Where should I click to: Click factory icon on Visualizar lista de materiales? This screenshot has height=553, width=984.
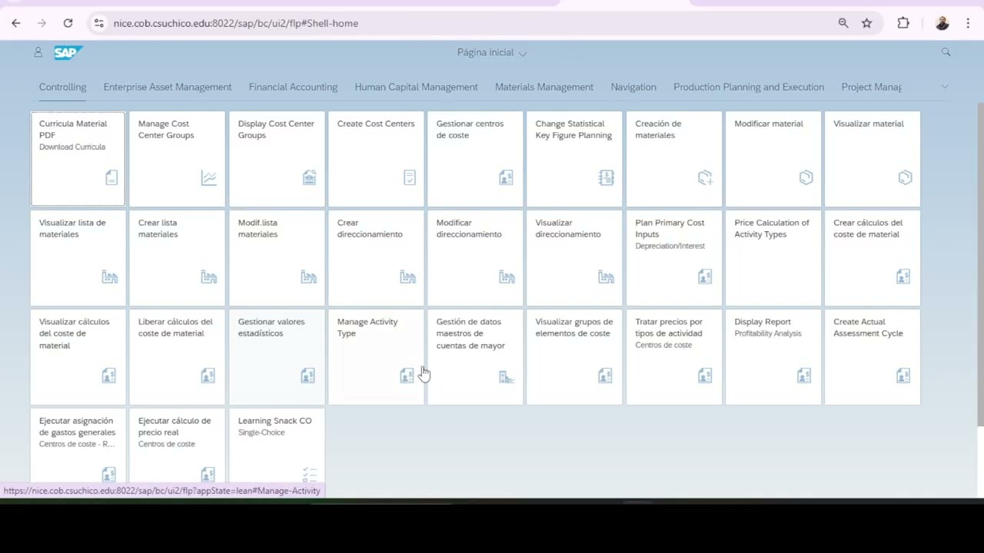click(x=110, y=277)
